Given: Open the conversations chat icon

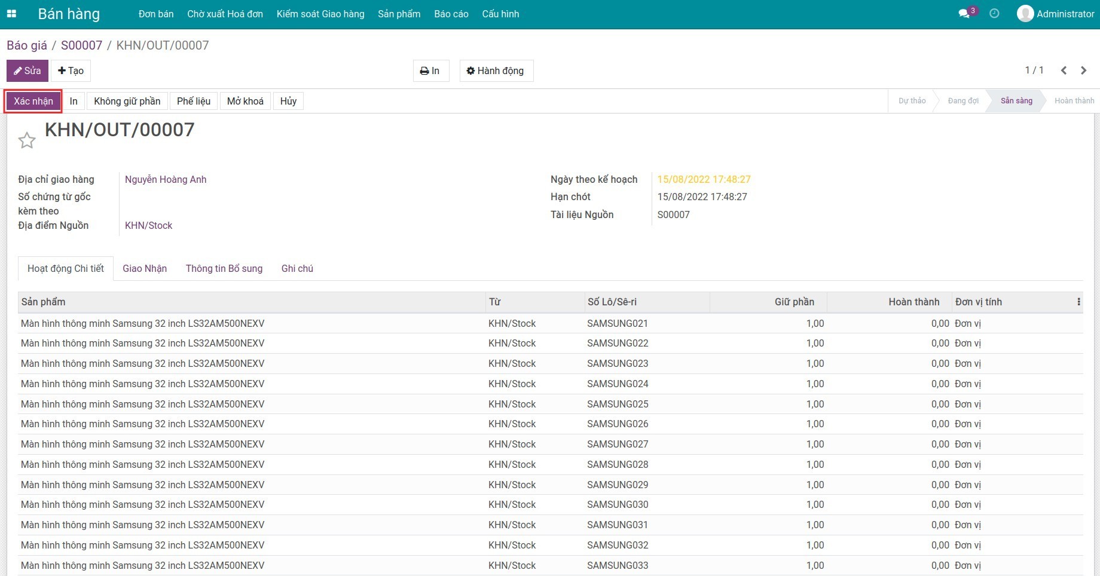Looking at the screenshot, I should [x=964, y=13].
